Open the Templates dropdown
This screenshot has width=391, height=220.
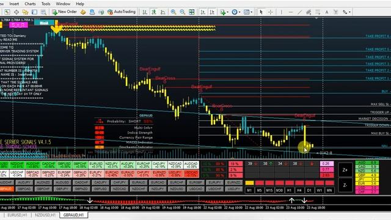(x=248, y=12)
